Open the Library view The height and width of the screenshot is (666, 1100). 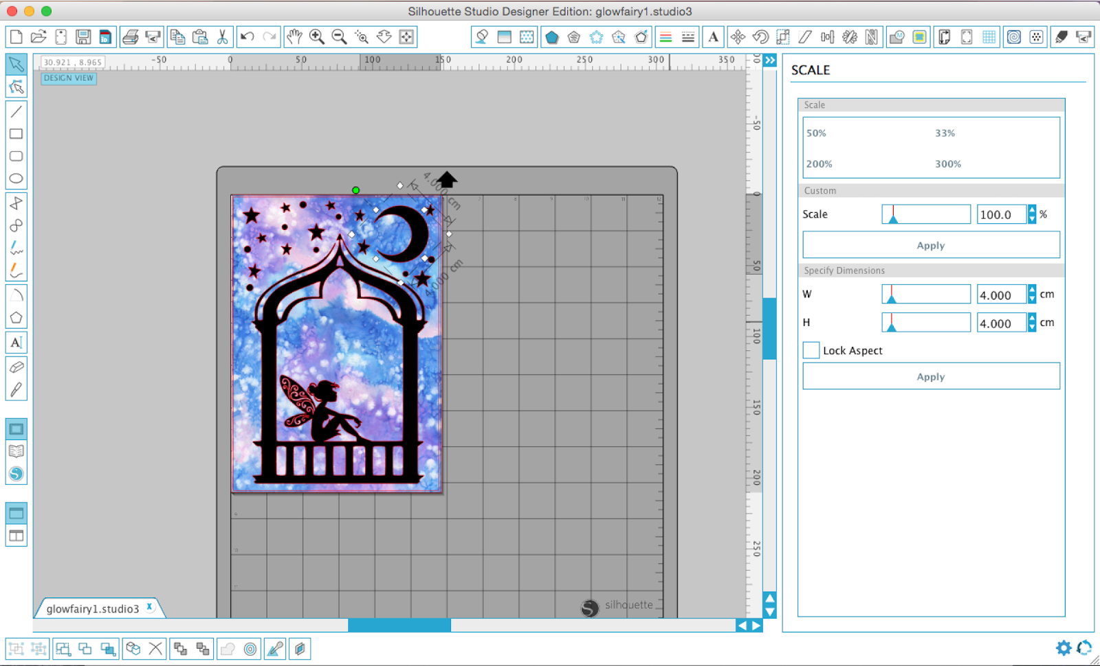coord(16,451)
